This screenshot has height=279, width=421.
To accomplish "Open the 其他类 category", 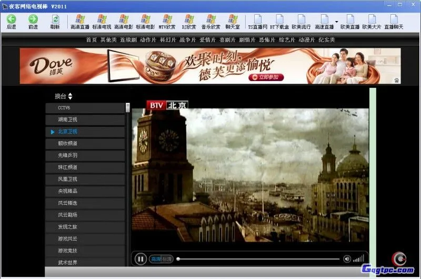I will (x=108, y=39).
